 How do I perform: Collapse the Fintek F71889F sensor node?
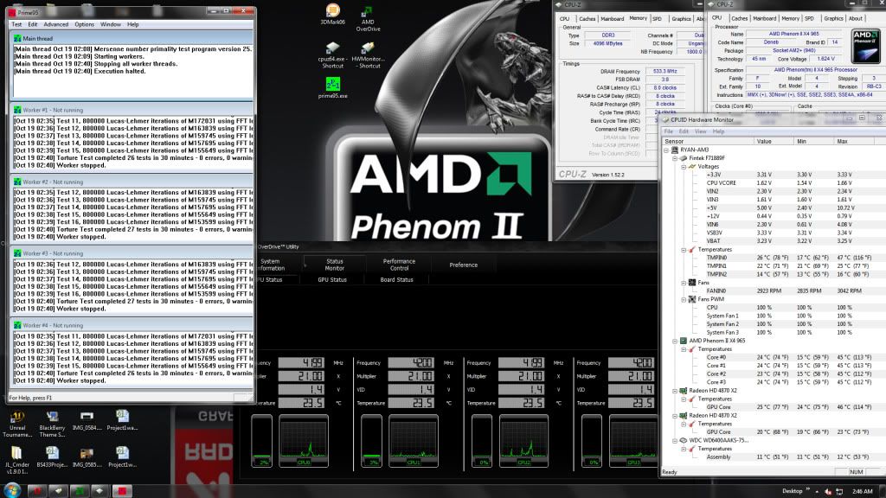click(x=675, y=158)
